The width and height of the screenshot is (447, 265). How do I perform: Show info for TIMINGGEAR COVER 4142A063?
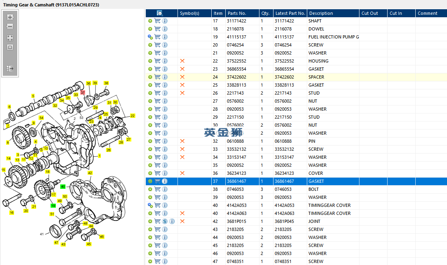(x=165, y=213)
